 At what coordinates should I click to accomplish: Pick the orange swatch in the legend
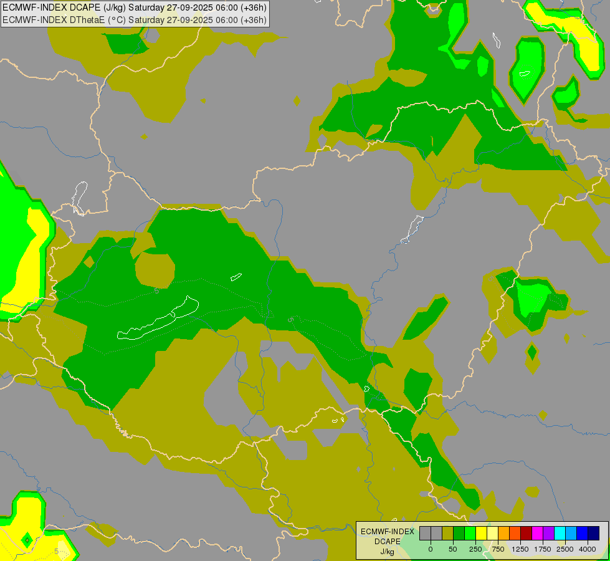click(x=503, y=534)
